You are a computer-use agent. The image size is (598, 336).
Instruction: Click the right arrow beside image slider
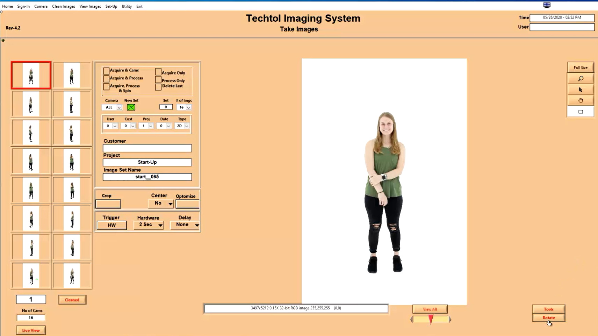coord(450,319)
